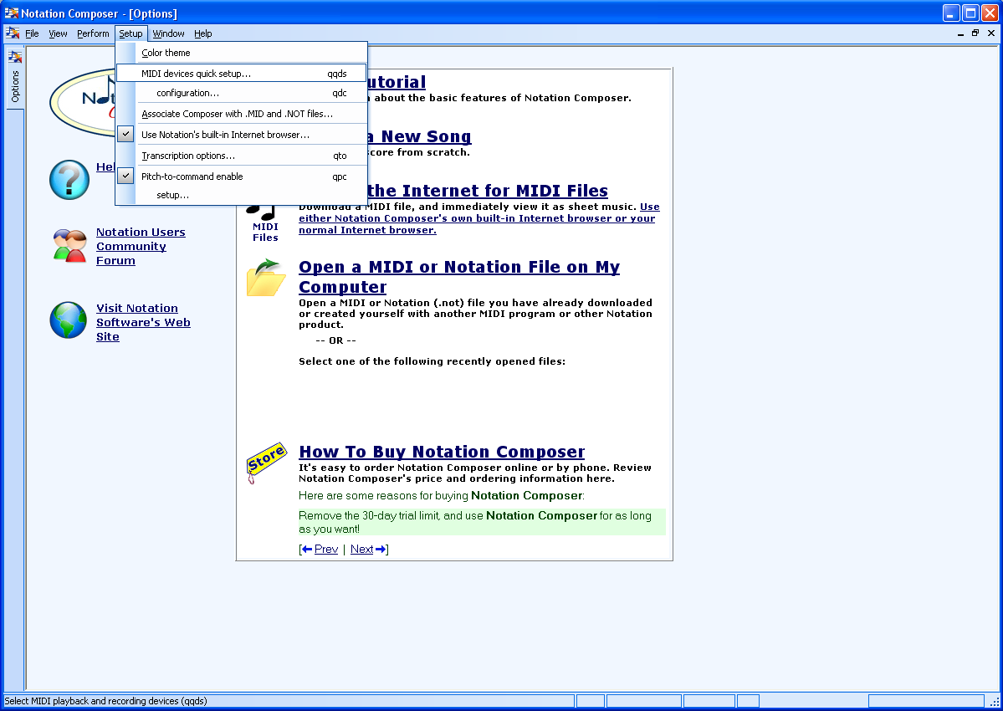This screenshot has width=1003, height=711.
Task: Click the status bar text about MIDI devices
Action: pos(105,701)
